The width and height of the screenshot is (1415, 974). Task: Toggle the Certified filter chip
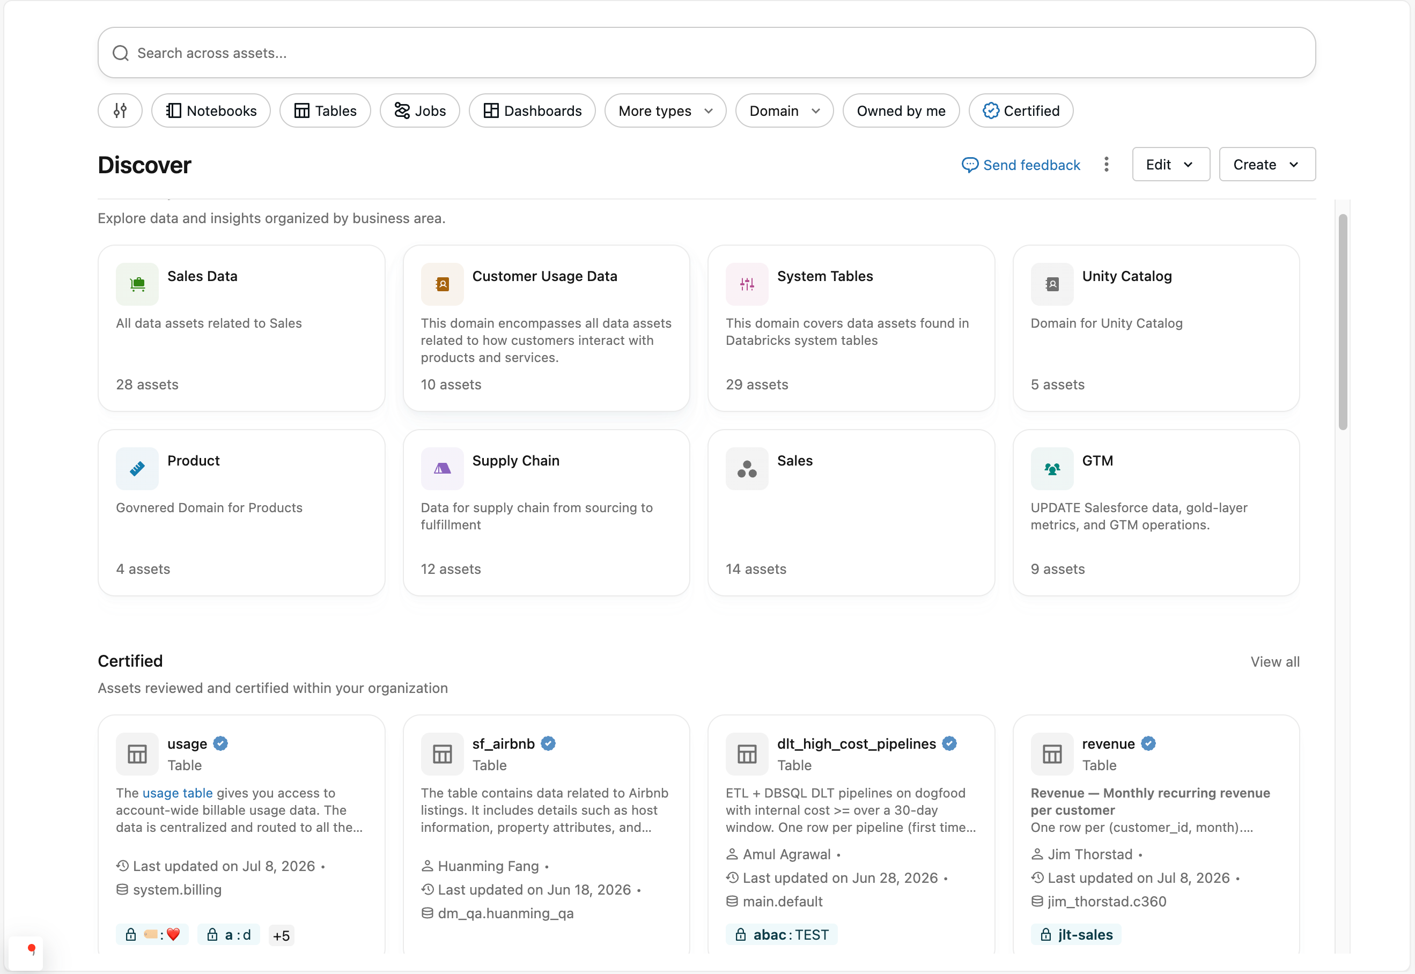click(1021, 110)
